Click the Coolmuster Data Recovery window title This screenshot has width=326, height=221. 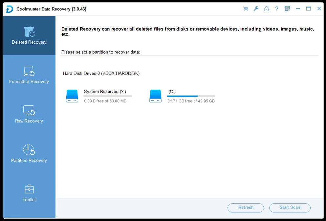pos(51,9)
